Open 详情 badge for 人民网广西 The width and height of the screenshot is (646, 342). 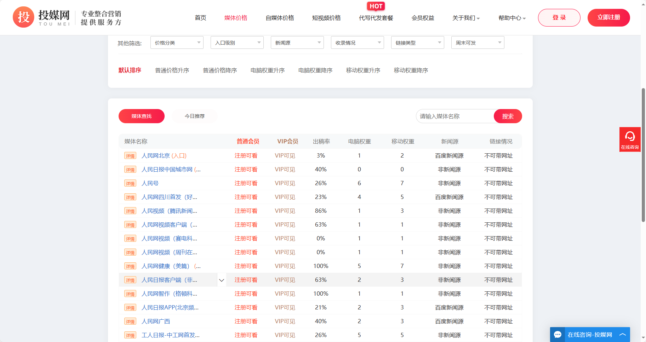130,321
